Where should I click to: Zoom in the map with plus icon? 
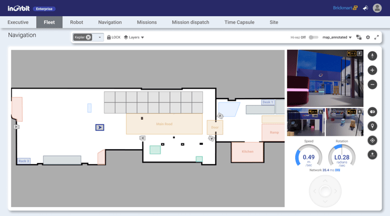tap(372, 70)
